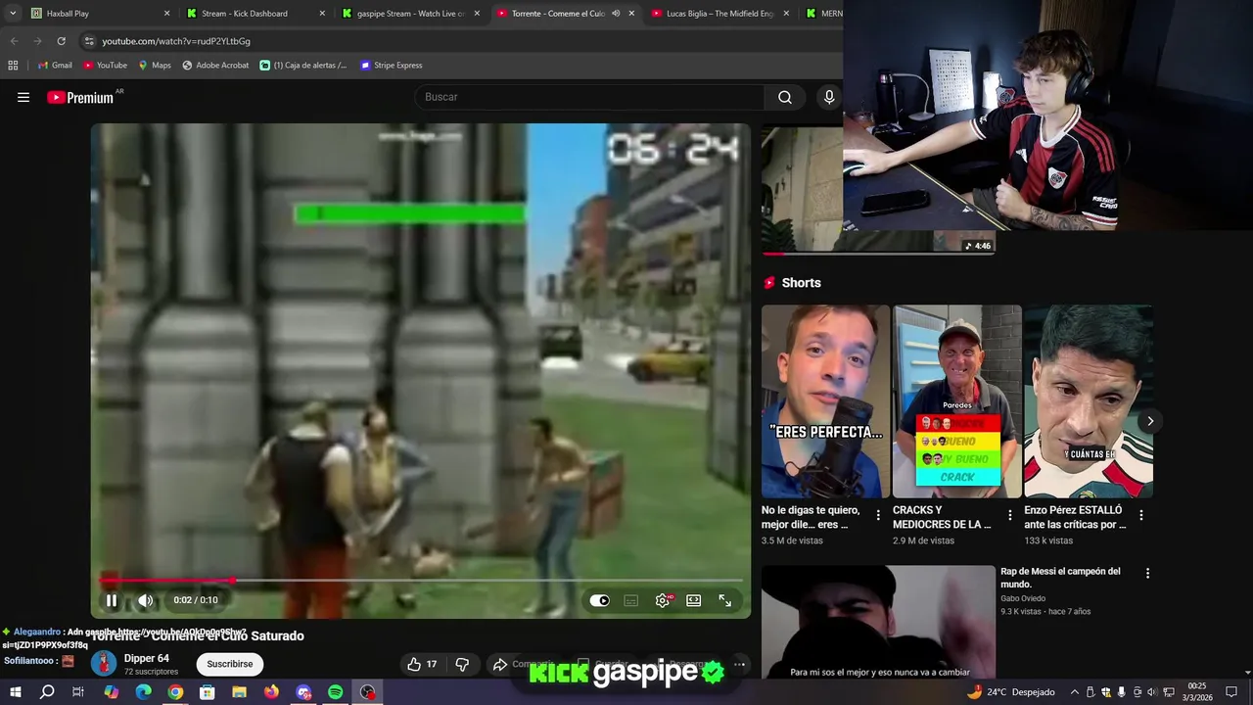The height and width of the screenshot is (705, 1253).
Task: Mute audio on the Torrente tab
Action: 615,14
